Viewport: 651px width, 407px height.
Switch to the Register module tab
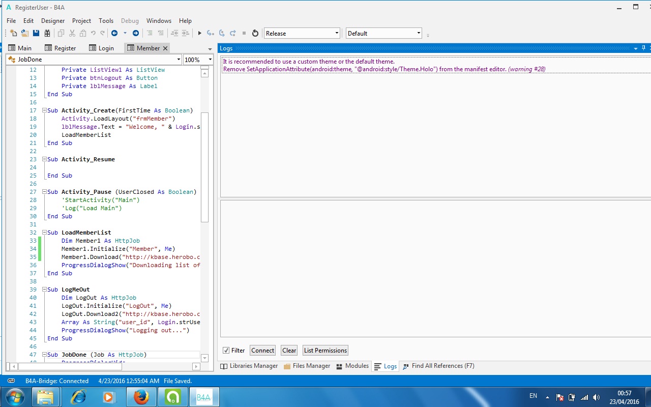click(x=61, y=48)
